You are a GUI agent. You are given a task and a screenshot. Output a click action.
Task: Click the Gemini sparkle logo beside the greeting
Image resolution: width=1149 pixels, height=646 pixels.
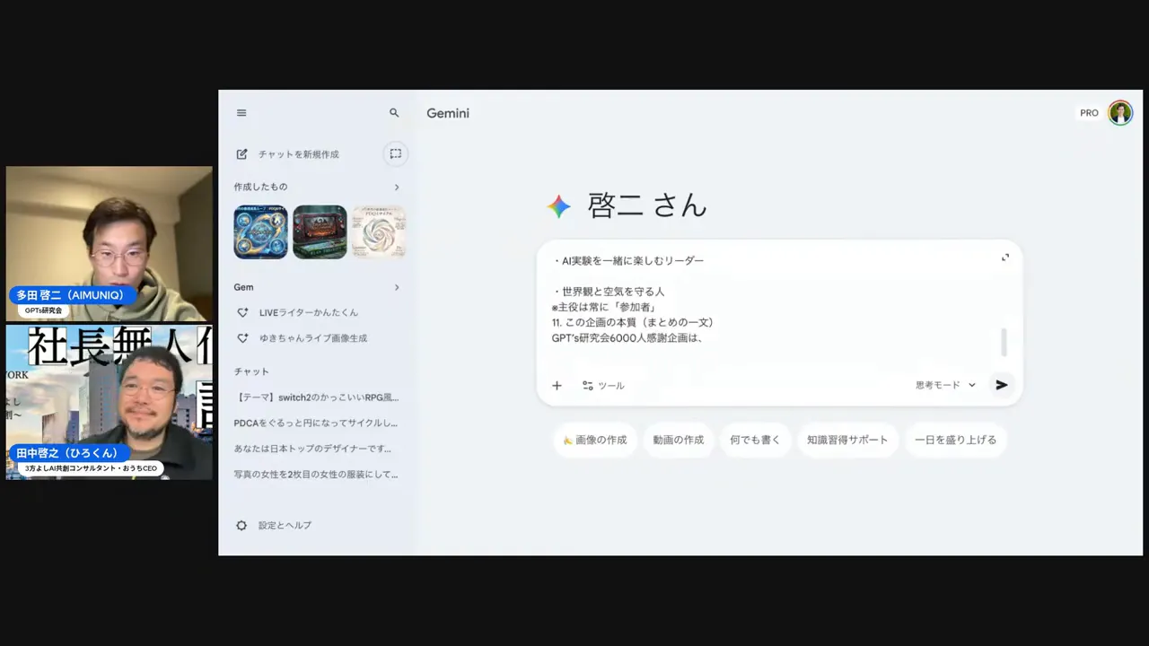[x=559, y=206]
